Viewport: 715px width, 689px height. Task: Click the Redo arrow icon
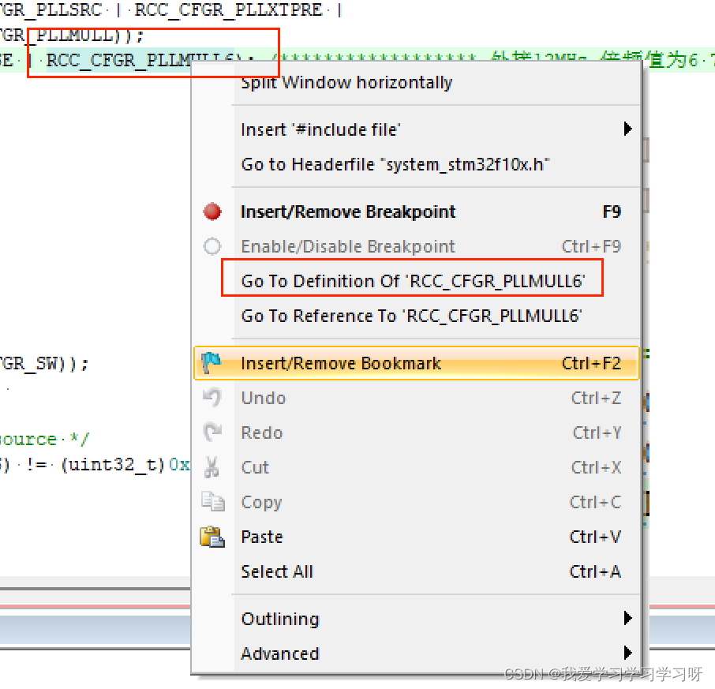coord(212,432)
